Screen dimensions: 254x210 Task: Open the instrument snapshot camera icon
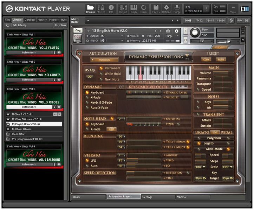point(168,31)
